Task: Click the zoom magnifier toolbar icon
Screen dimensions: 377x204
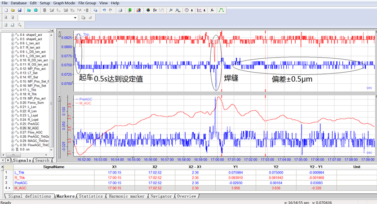Action: pos(170,10)
